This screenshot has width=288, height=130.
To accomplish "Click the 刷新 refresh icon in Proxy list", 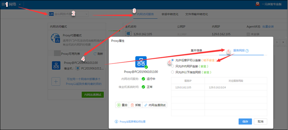I will [95, 54].
